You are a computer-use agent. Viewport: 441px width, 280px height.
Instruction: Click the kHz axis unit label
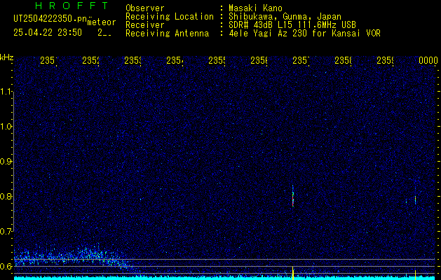6,57
